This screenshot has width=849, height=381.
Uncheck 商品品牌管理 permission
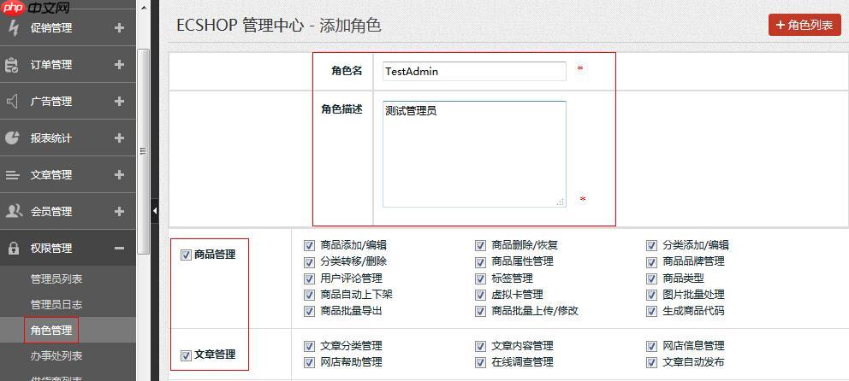(651, 262)
